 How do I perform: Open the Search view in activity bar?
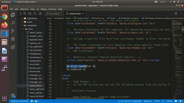point(13,23)
